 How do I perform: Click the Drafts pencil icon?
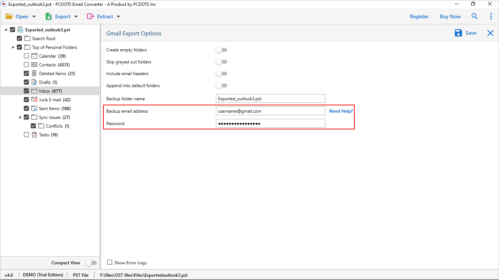pos(34,82)
